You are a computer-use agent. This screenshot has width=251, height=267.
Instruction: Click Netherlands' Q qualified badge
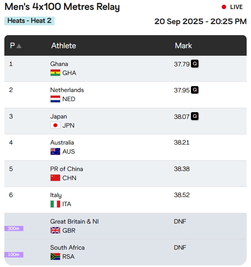point(194,90)
